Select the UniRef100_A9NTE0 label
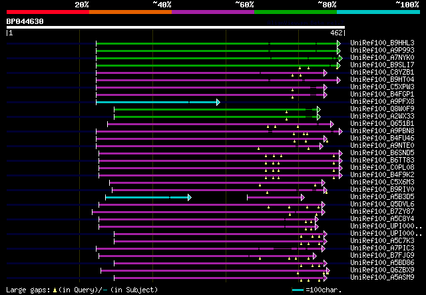The height and width of the screenshot is (295, 426). 382,146
